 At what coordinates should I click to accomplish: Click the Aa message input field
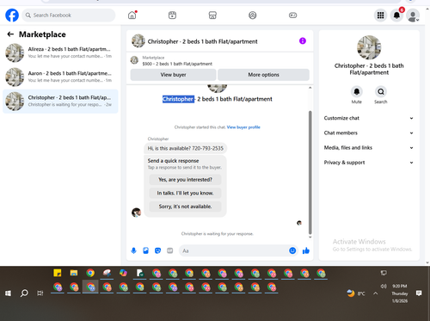coord(234,250)
